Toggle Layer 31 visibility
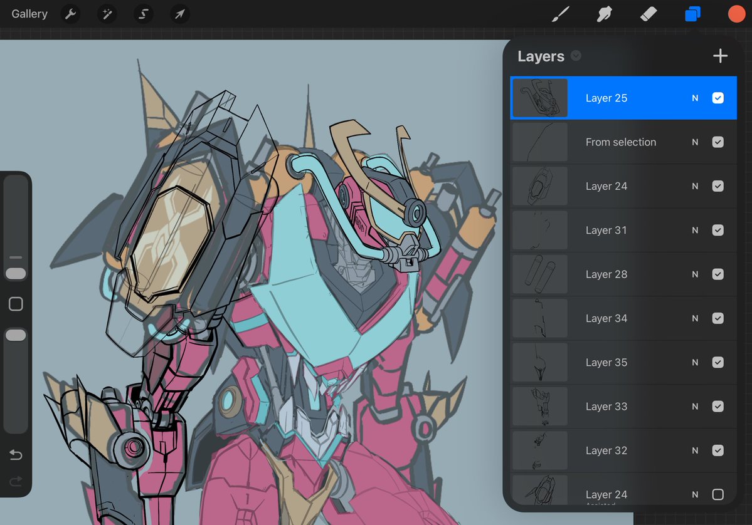Viewport: 752px width, 525px height. point(718,230)
